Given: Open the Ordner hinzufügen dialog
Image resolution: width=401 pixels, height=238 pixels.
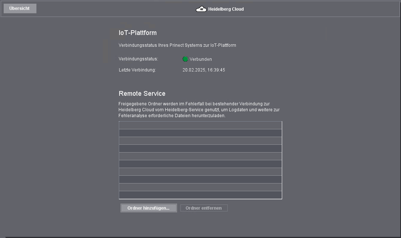Looking at the screenshot, I should pos(149,208).
